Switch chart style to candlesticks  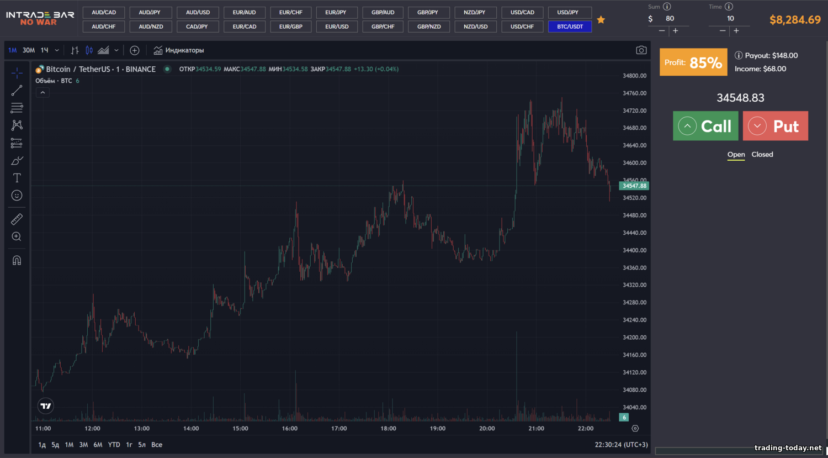89,50
